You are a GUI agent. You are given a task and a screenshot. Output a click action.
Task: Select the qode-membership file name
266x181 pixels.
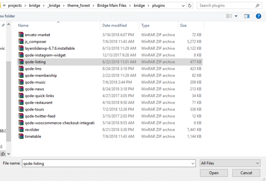[41, 76]
